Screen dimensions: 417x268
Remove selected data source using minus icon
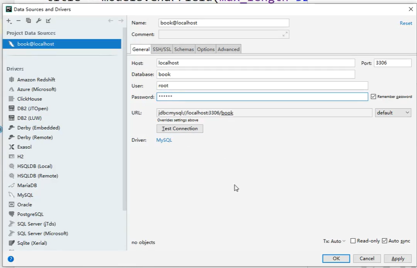click(18, 20)
